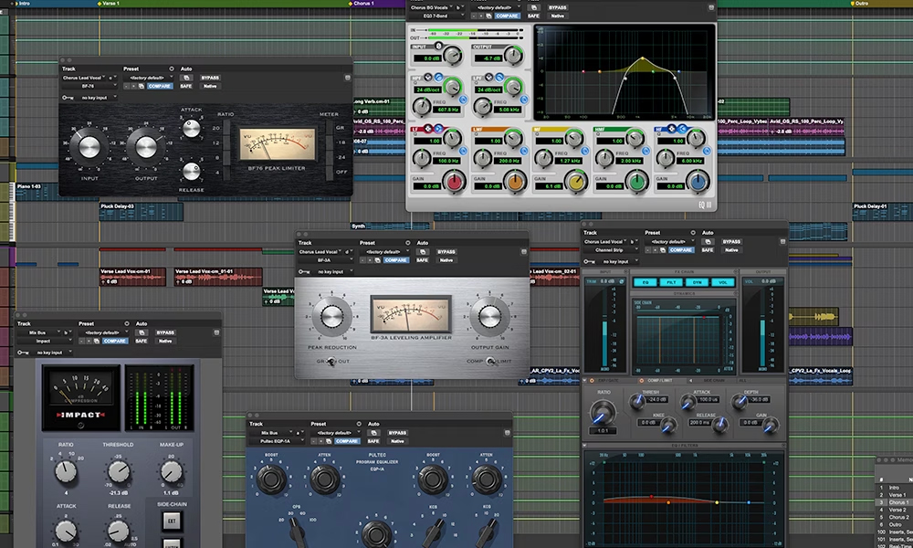Switch to the COMP/LIMIT tab in Channel Strip dynamics
Image resolution: width=913 pixels, height=548 pixels.
click(x=660, y=381)
